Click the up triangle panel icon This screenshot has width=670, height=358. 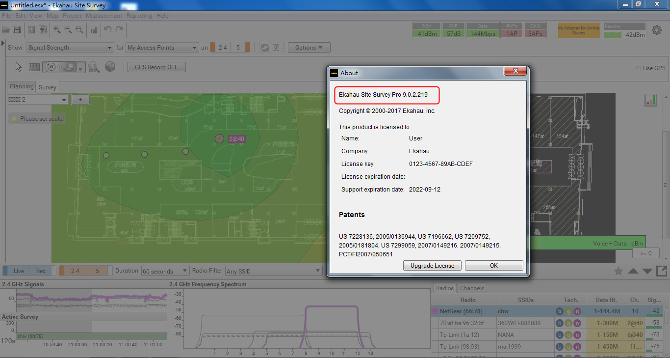pyautogui.click(x=633, y=271)
